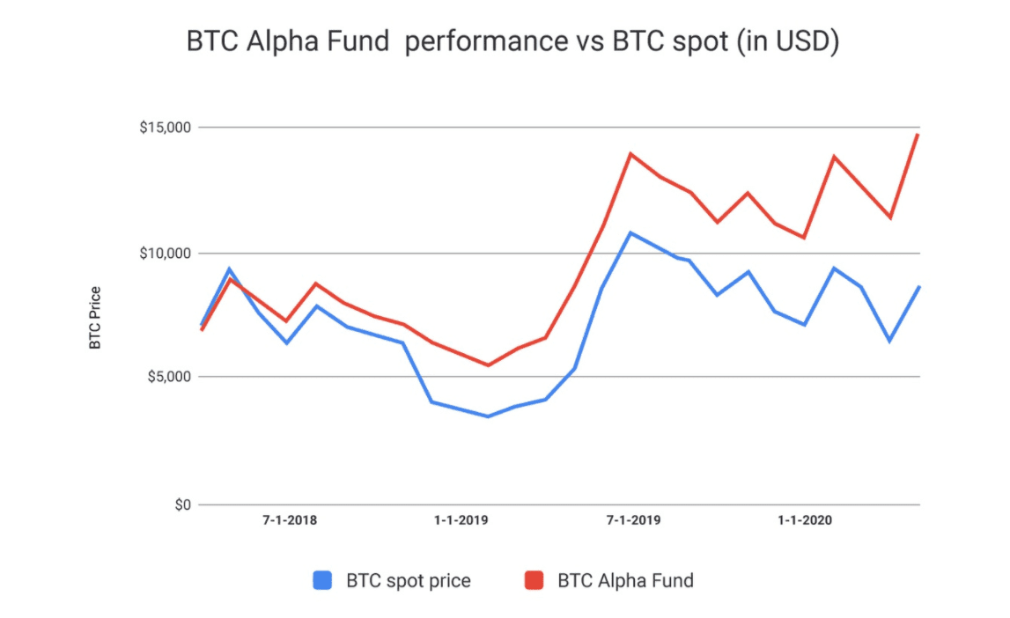Click the $5,000 y-axis label
Screen dimensions: 1010x618
tap(167, 377)
